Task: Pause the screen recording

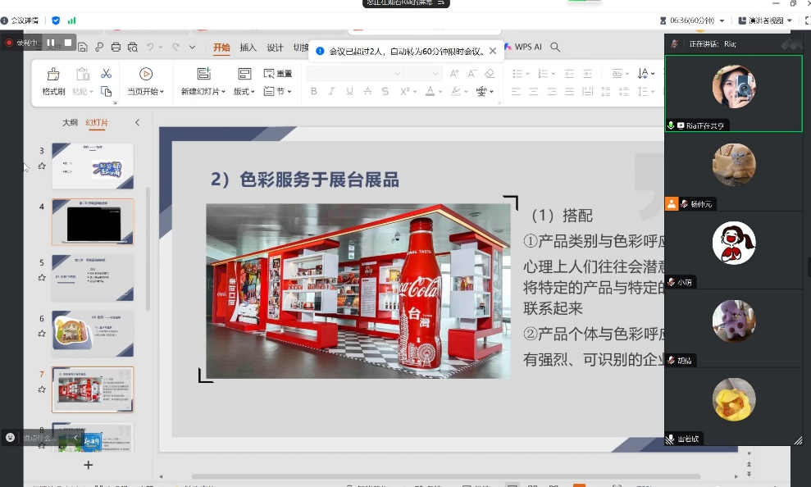Action: point(51,43)
